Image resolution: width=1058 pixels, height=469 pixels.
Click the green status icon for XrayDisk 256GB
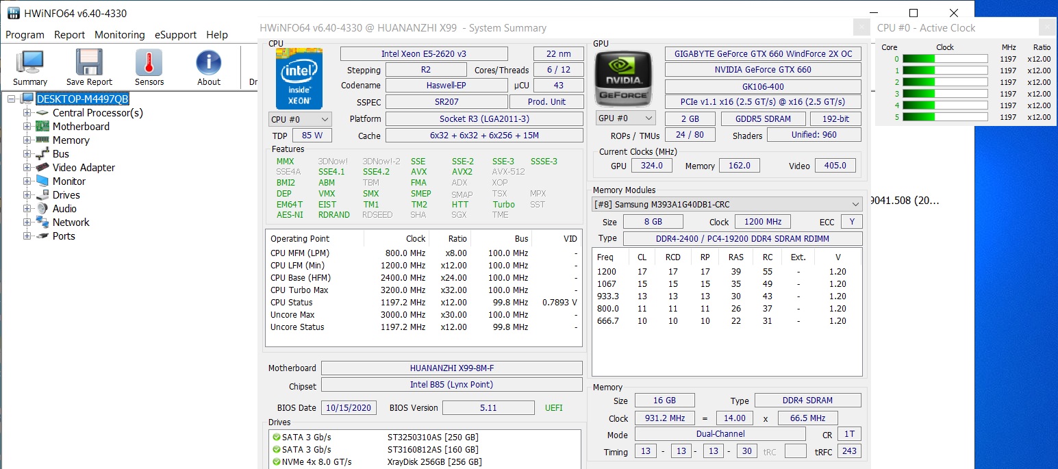[276, 461]
